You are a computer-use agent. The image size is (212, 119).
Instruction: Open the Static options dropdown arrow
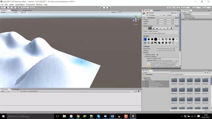click(178, 13)
